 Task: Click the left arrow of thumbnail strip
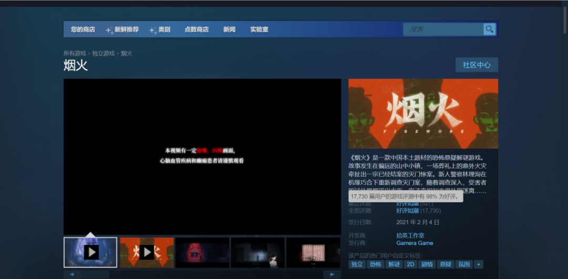[x=72, y=275]
